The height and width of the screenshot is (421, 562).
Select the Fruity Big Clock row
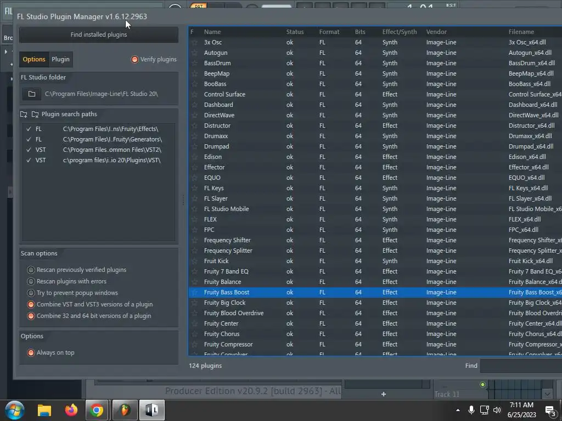coord(375,303)
